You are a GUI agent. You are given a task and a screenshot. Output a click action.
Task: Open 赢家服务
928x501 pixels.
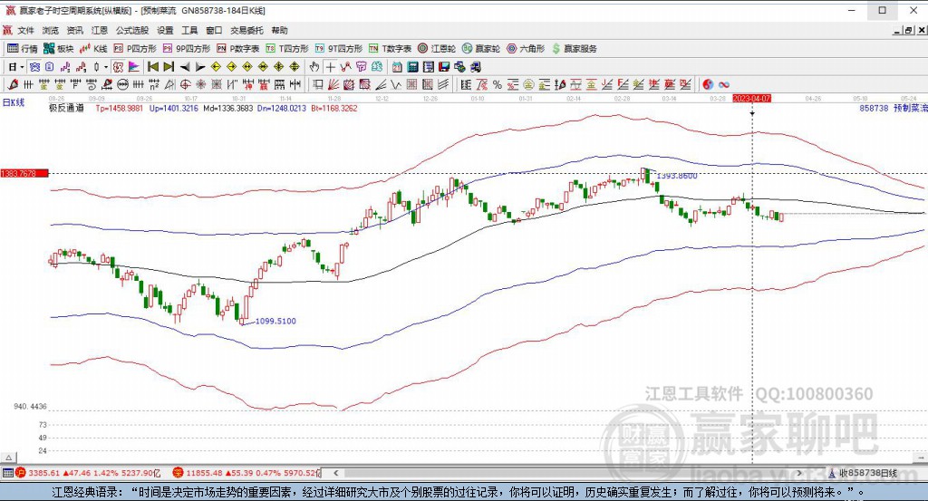574,49
